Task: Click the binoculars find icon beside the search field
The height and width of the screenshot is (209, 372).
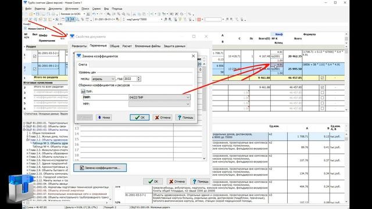Action: point(166,19)
